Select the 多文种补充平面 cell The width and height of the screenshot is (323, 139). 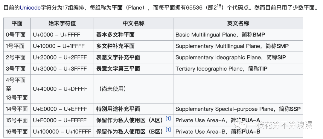[x=133, y=46]
